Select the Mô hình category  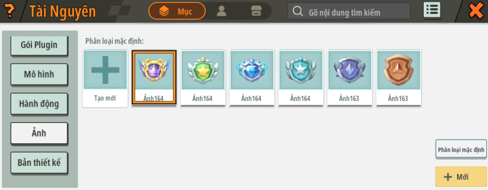pos(39,74)
